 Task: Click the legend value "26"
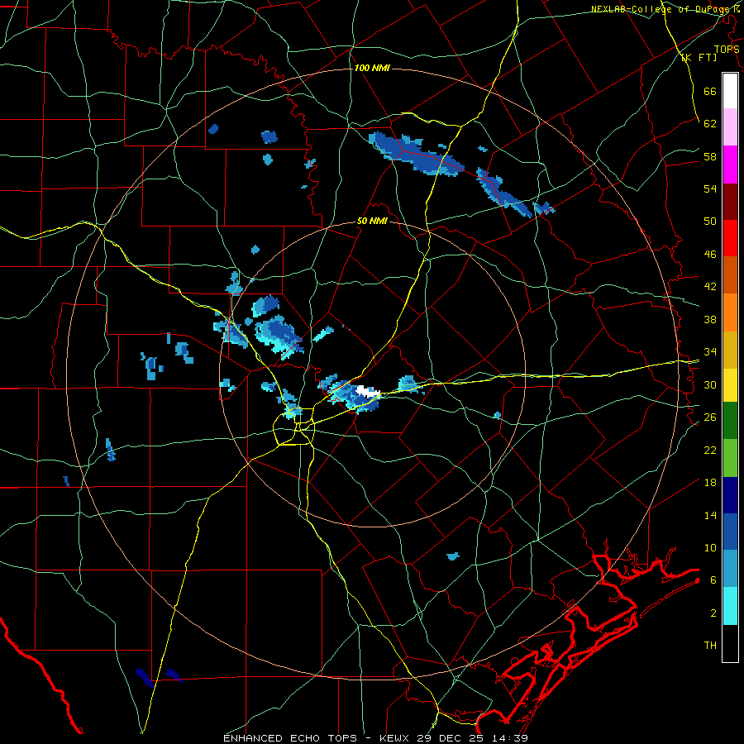[710, 417]
